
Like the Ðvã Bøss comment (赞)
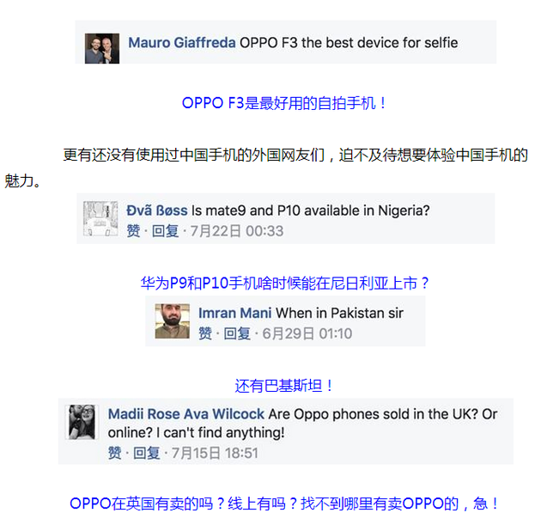[133, 231]
